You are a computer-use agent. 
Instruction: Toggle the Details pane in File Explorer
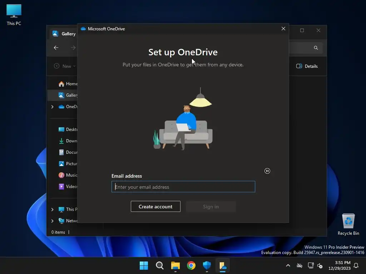307,66
